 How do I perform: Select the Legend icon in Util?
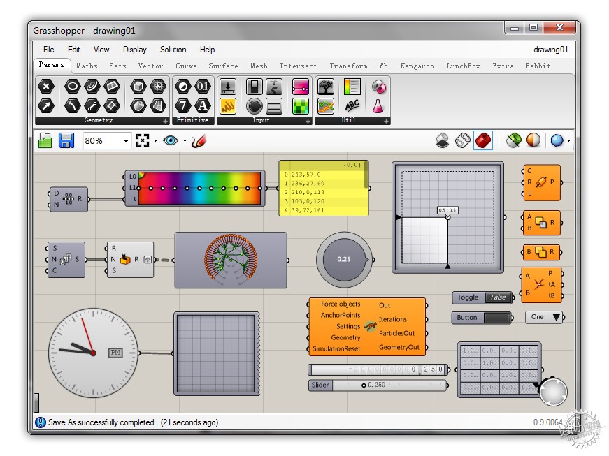[352, 87]
